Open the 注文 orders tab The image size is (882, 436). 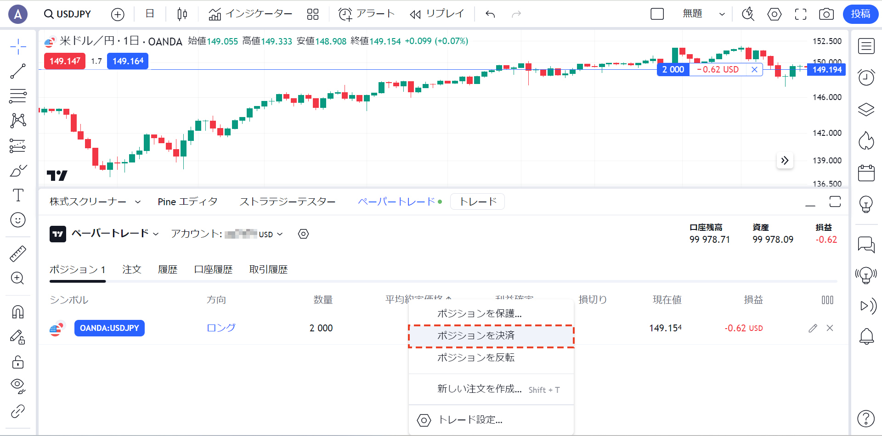(x=132, y=269)
